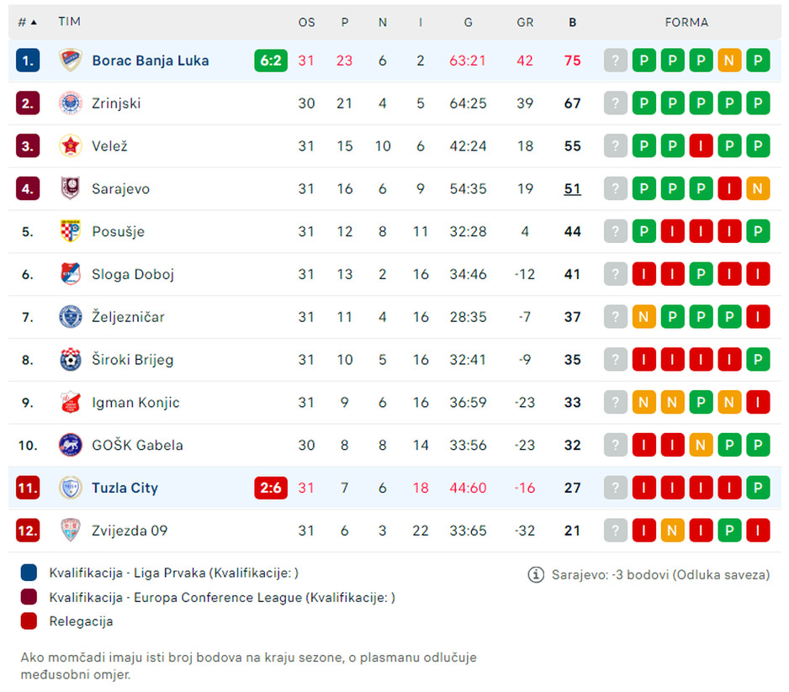Click the Zrinjski team logo

71,103
